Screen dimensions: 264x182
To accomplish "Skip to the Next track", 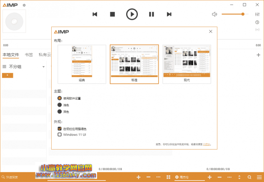I will pos(169,14).
